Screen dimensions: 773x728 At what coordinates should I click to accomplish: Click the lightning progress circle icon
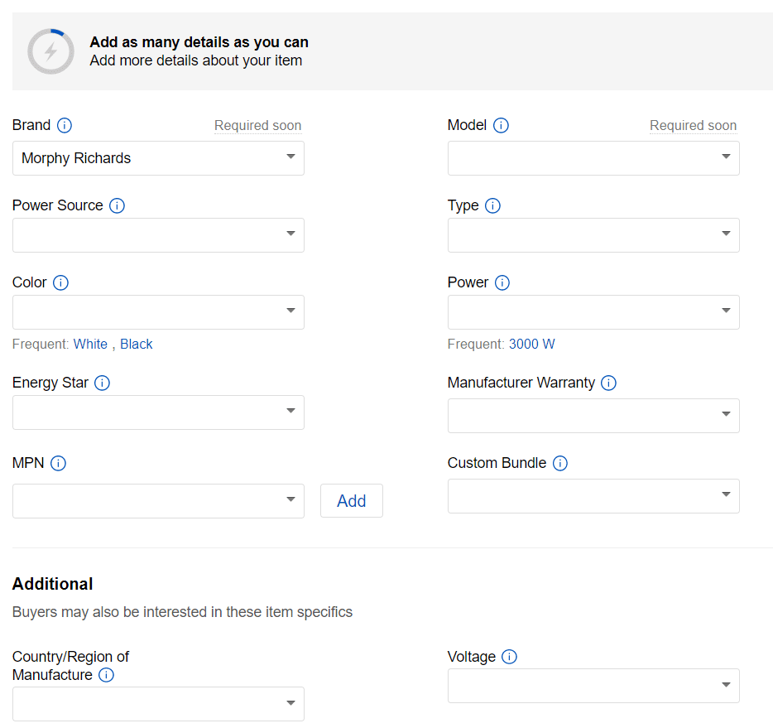51,51
